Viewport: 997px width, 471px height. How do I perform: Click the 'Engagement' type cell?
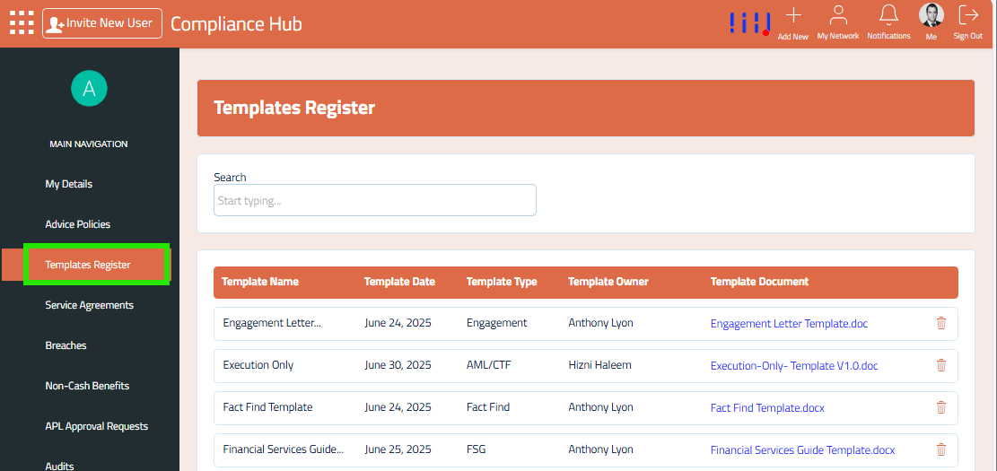pyautogui.click(x=496, y=323)
